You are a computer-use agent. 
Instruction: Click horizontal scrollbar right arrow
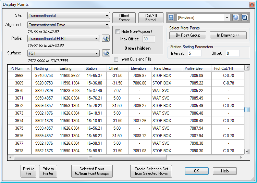coord(241,157)
